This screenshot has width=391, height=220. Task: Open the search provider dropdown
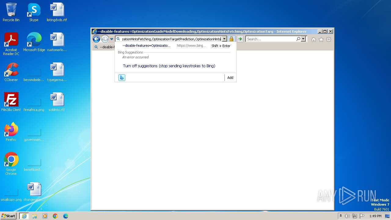tap(303, 39)
